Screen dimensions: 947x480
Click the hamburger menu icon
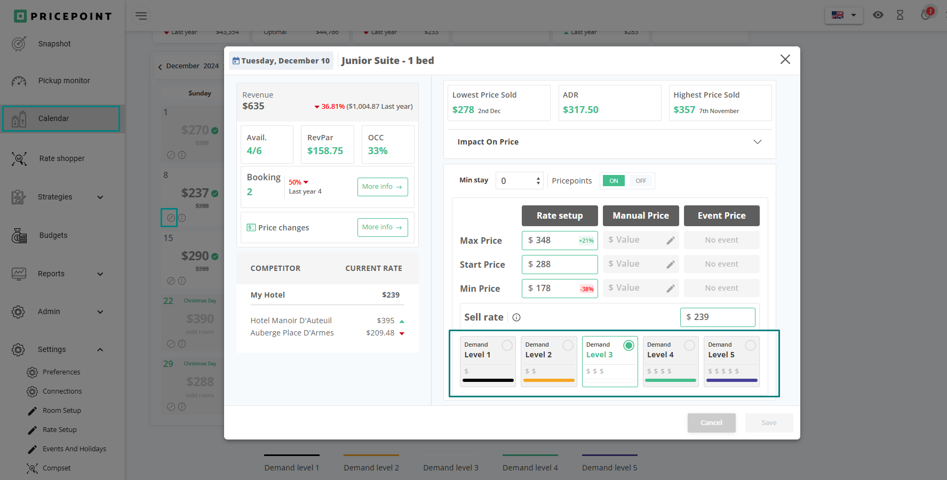click(141, 15)
